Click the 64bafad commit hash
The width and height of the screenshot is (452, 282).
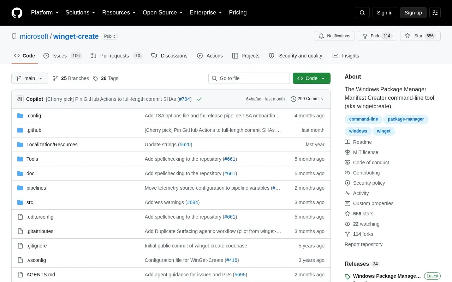(254, 99)
